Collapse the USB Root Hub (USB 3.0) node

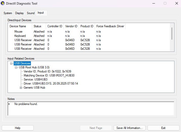click(16, 68)
